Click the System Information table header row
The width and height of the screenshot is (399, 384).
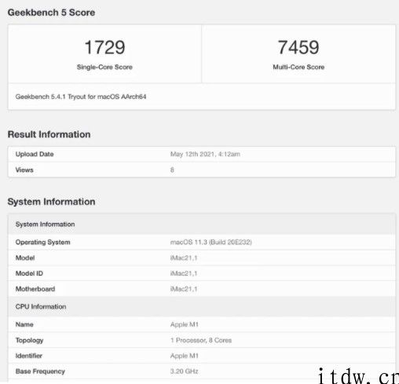(202, 225)
